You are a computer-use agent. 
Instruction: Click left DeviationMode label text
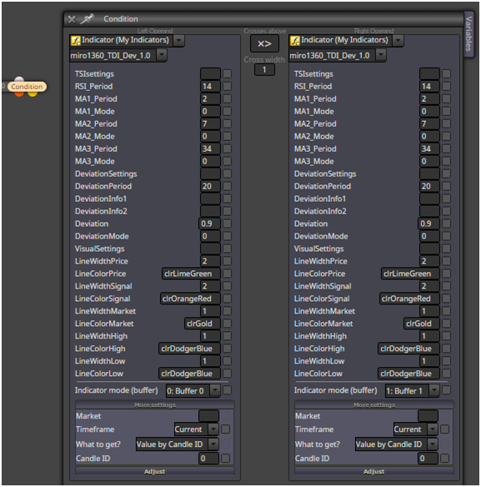pos(102,236)
